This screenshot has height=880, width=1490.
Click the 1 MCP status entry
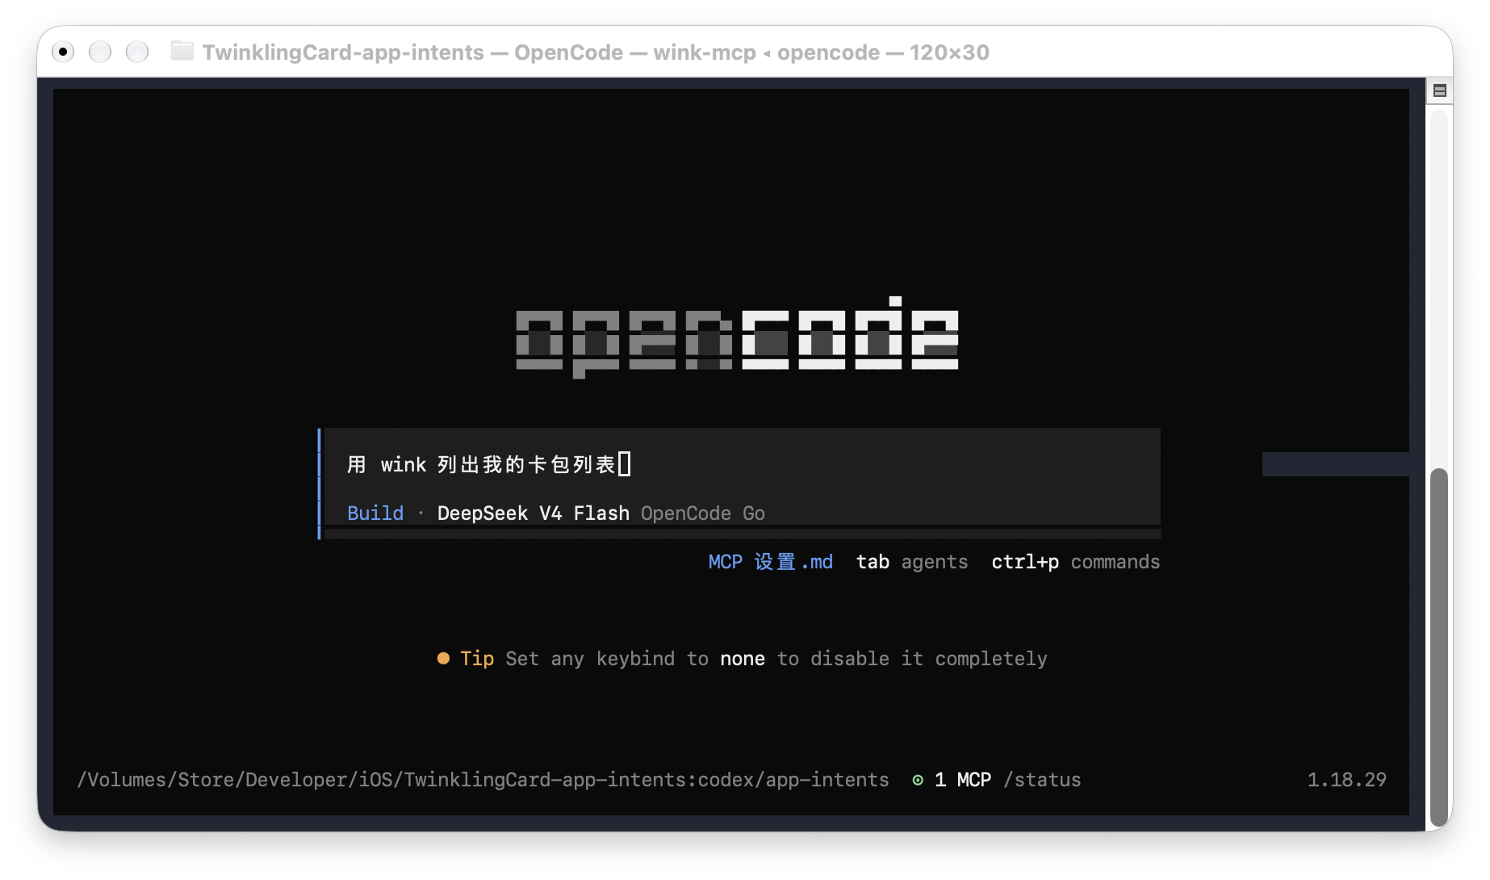click(x=963, y=780)
